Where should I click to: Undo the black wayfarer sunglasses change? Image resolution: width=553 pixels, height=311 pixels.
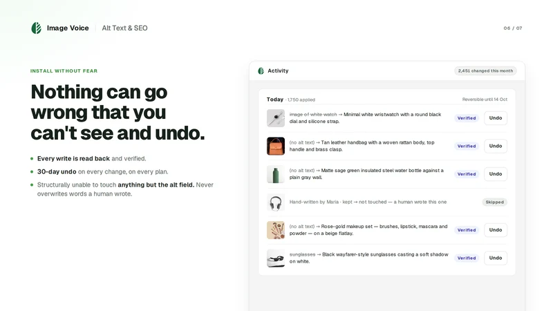tap(496, 258)
